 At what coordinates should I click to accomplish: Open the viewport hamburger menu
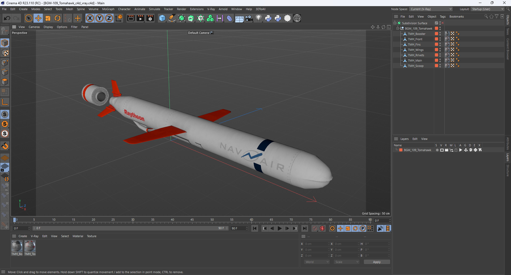tap(14, 27)
